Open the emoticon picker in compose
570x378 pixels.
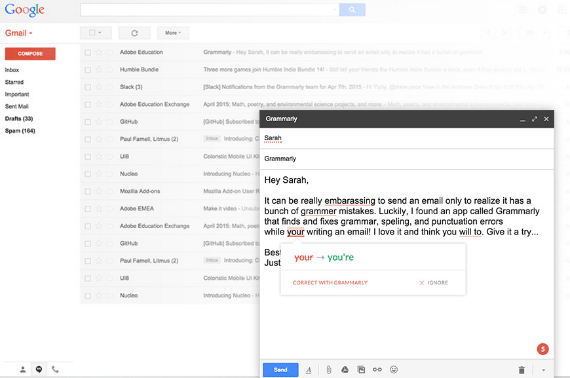click(394, 370)
